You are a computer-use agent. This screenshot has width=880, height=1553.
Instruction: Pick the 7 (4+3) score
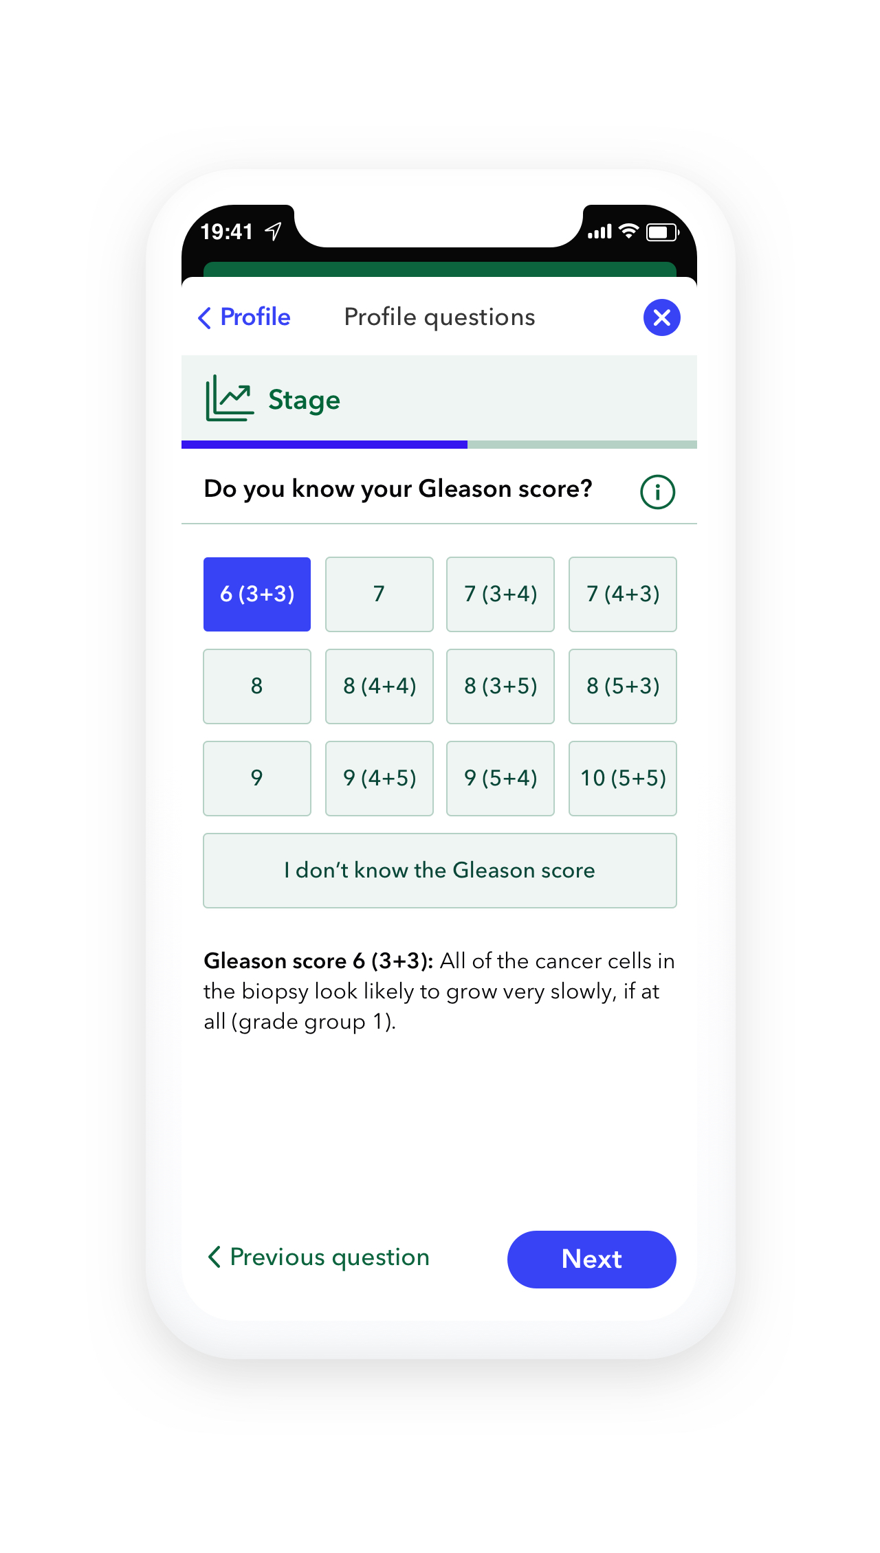[623, 594]
